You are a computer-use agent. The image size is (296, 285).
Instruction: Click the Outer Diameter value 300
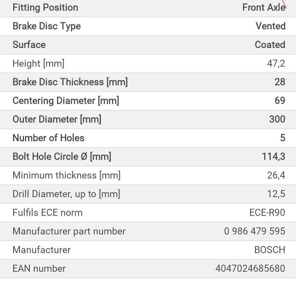[x=277, y=119]
